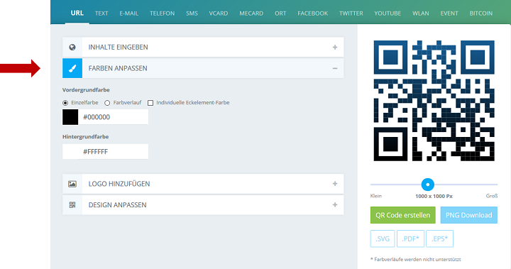The height and width of the screenshot is (269, 511).
Task: Select the Einzelfarbe radio button
Action: pyautogui.click(x=65, y=103)
